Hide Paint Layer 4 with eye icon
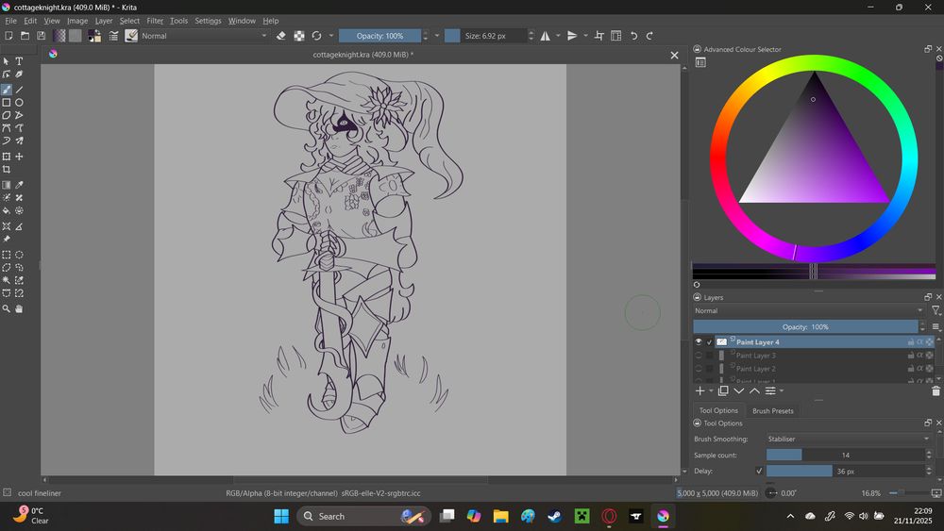This screenshot has height=531, width=944. click(x=699, y=341)
